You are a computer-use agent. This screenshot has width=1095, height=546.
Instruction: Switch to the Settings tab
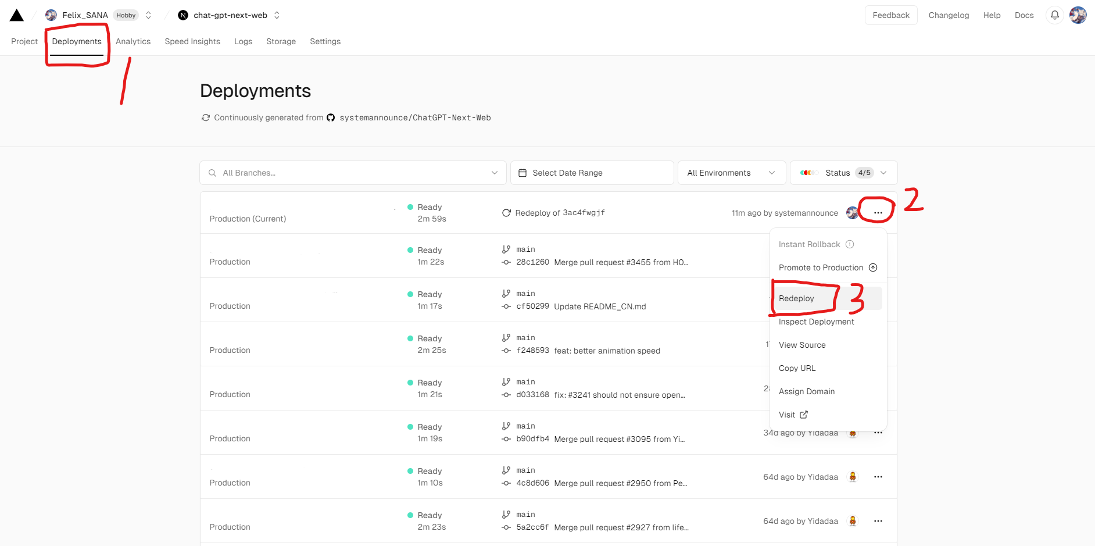click(325, 41)
